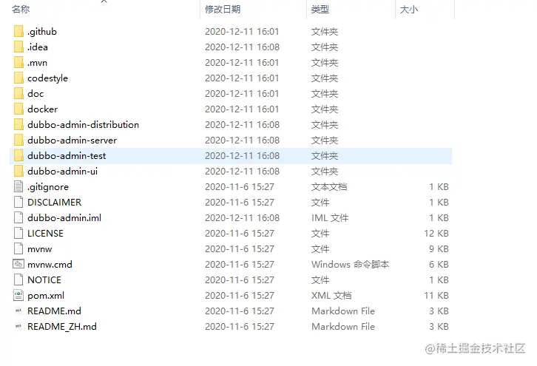Click the pom.xml file icon
The image size is (537, 366).
click(18, 295)
